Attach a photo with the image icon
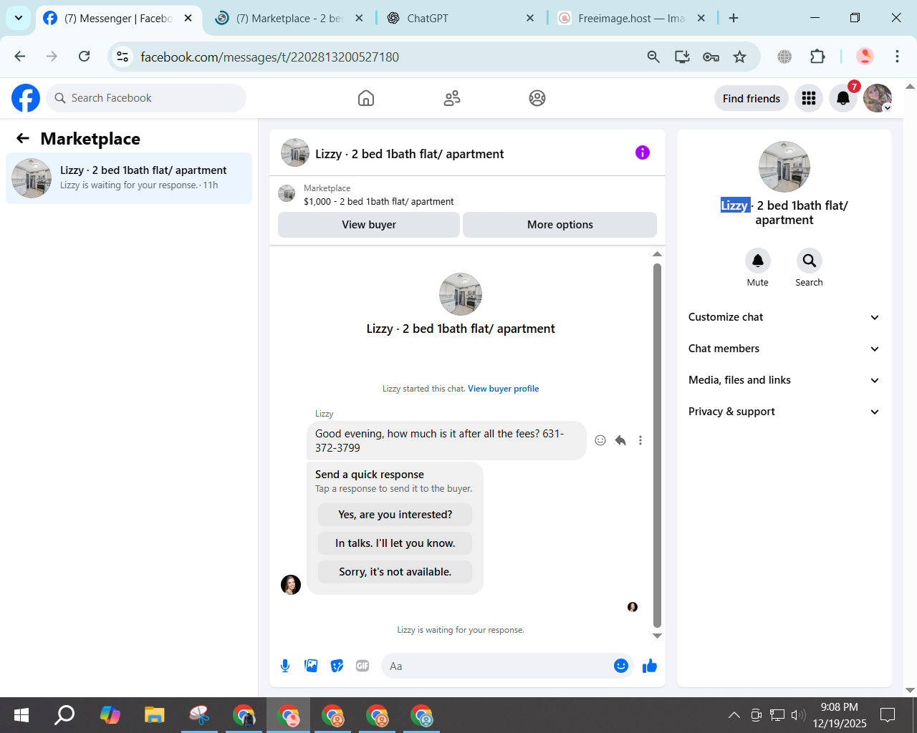 pyautogui.click(x=311, y=666)
